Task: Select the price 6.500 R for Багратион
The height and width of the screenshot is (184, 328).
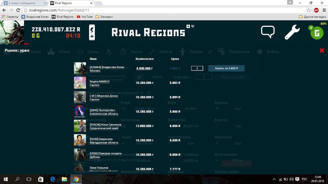Action: [x=175, y=140]
